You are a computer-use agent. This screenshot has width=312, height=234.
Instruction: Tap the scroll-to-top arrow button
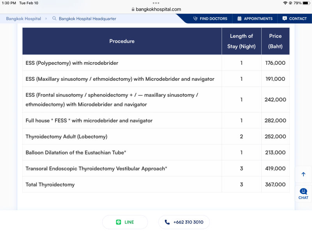point(303,174)
